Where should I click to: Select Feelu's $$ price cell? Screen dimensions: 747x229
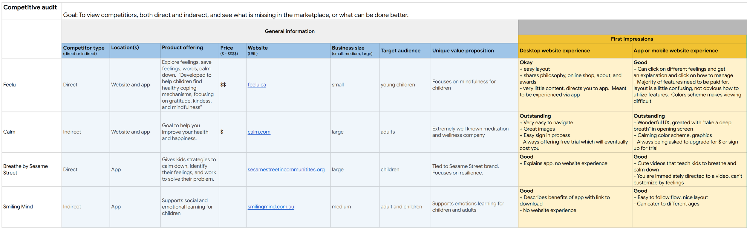(x=232, y=85)
